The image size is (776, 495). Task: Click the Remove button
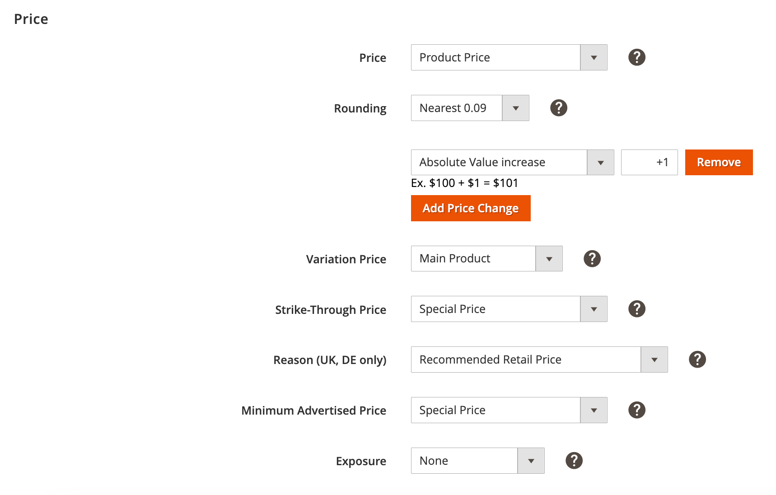pyautogui.click(x=719, y=163)
